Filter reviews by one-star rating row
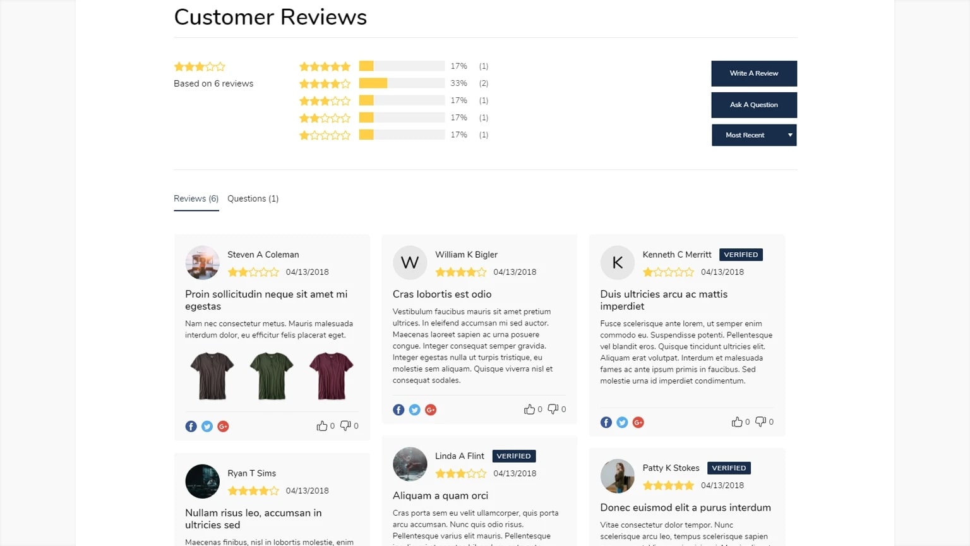 393,135
